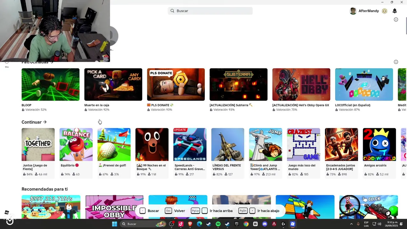Open the Odd World rainbow friends thumbnail
The height and width of the screenshot is (229, 407).
point(379,145)
